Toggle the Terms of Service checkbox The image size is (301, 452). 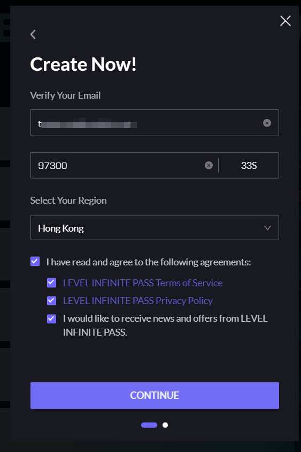click(52, 283)
